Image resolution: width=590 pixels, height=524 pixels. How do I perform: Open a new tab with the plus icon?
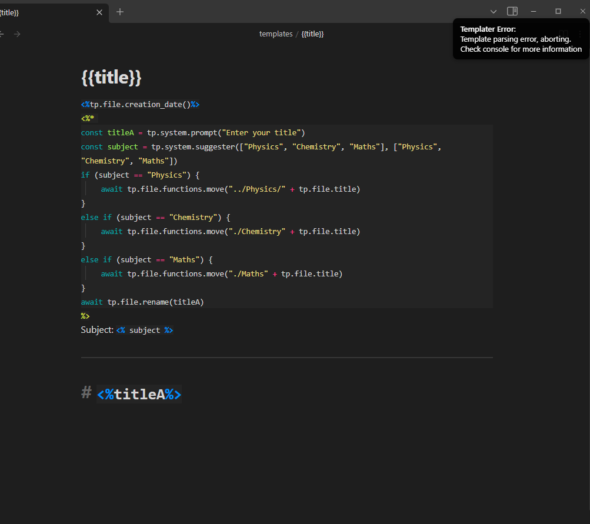point(119,12)
